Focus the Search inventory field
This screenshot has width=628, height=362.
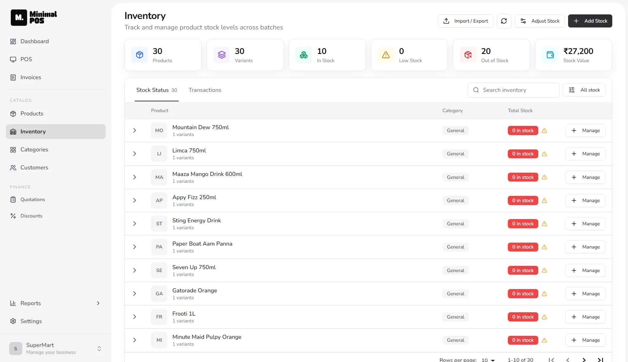coord(513,90)
